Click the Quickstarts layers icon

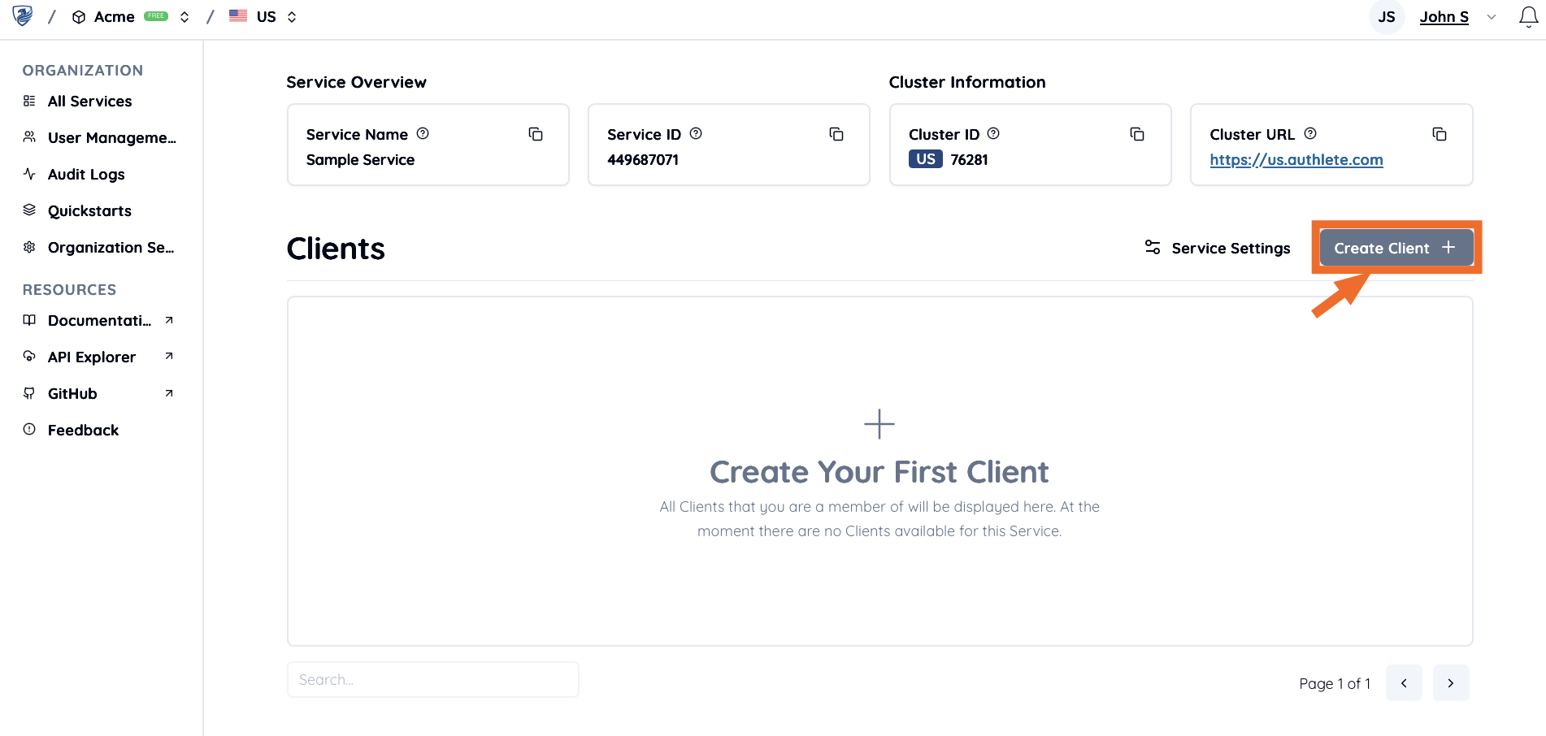pos(29,210)
